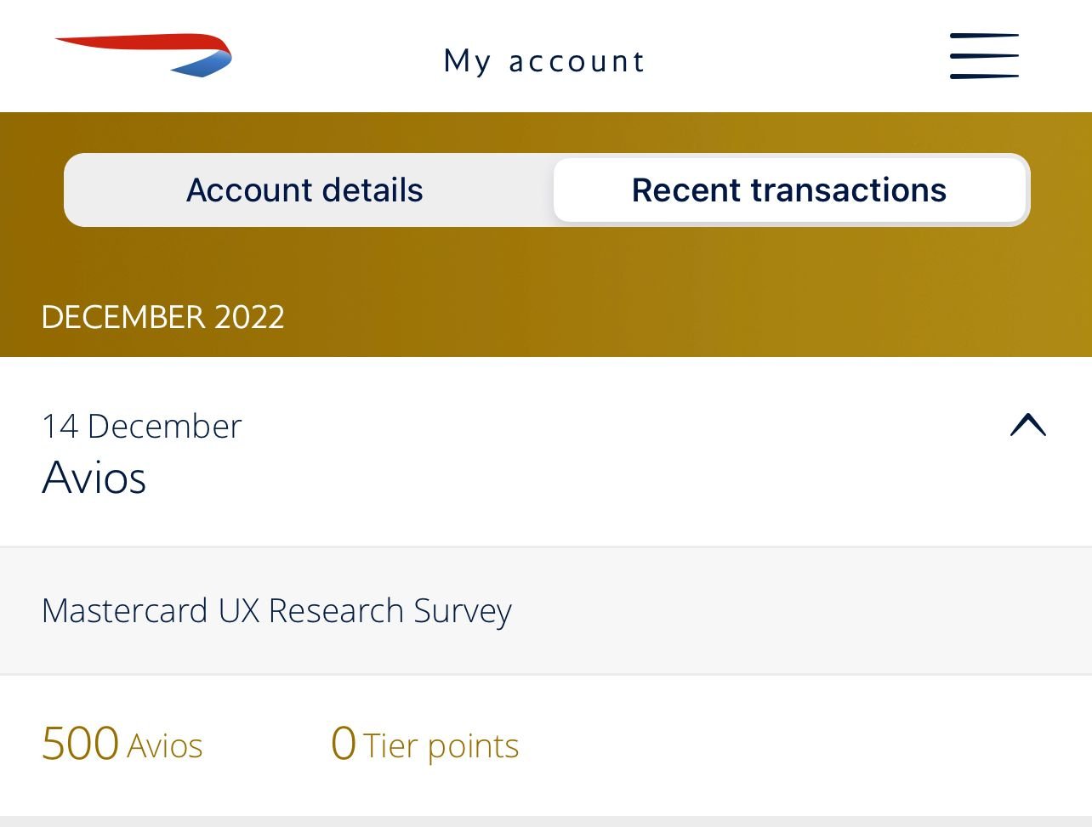
Task: Click the Tier points label text
Action: 441,746
